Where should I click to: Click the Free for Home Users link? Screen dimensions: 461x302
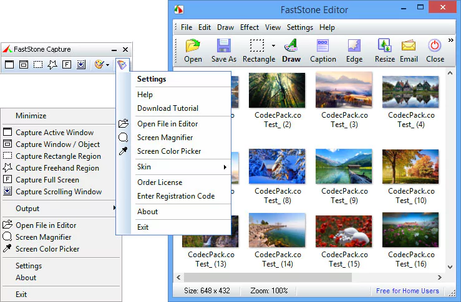pyautogui.click(x=407, y=291)
